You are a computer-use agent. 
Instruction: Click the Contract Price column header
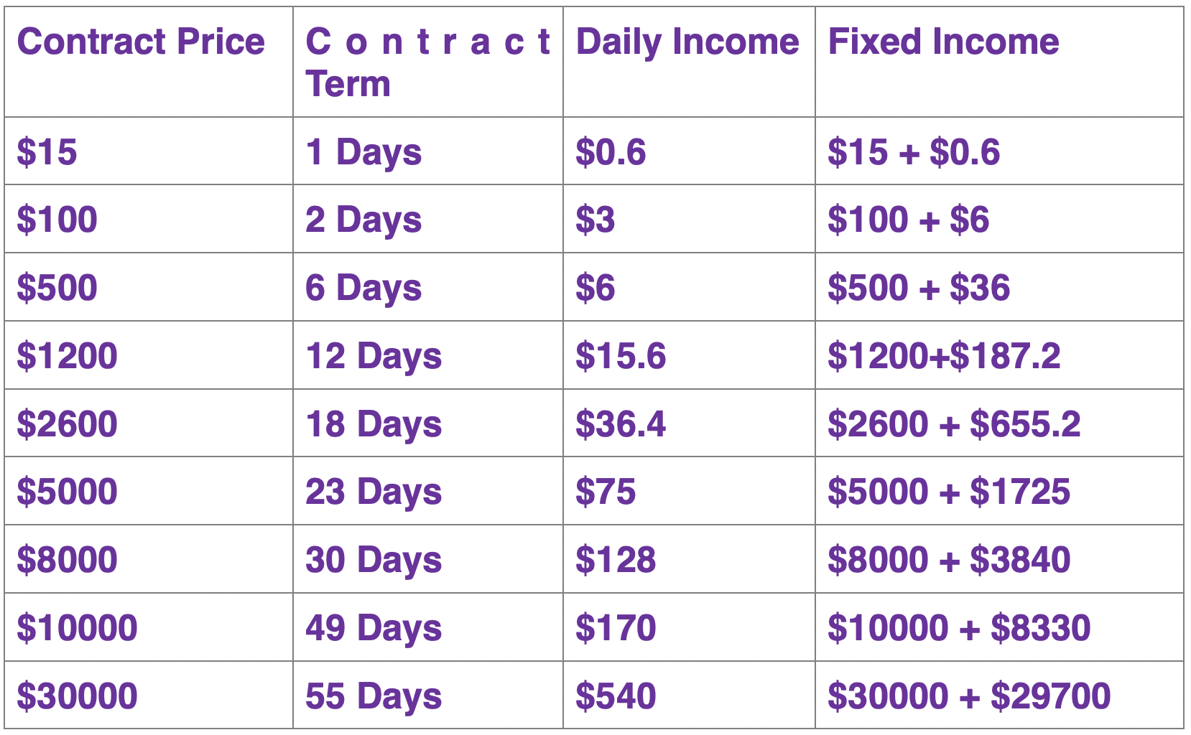(141, 42)
